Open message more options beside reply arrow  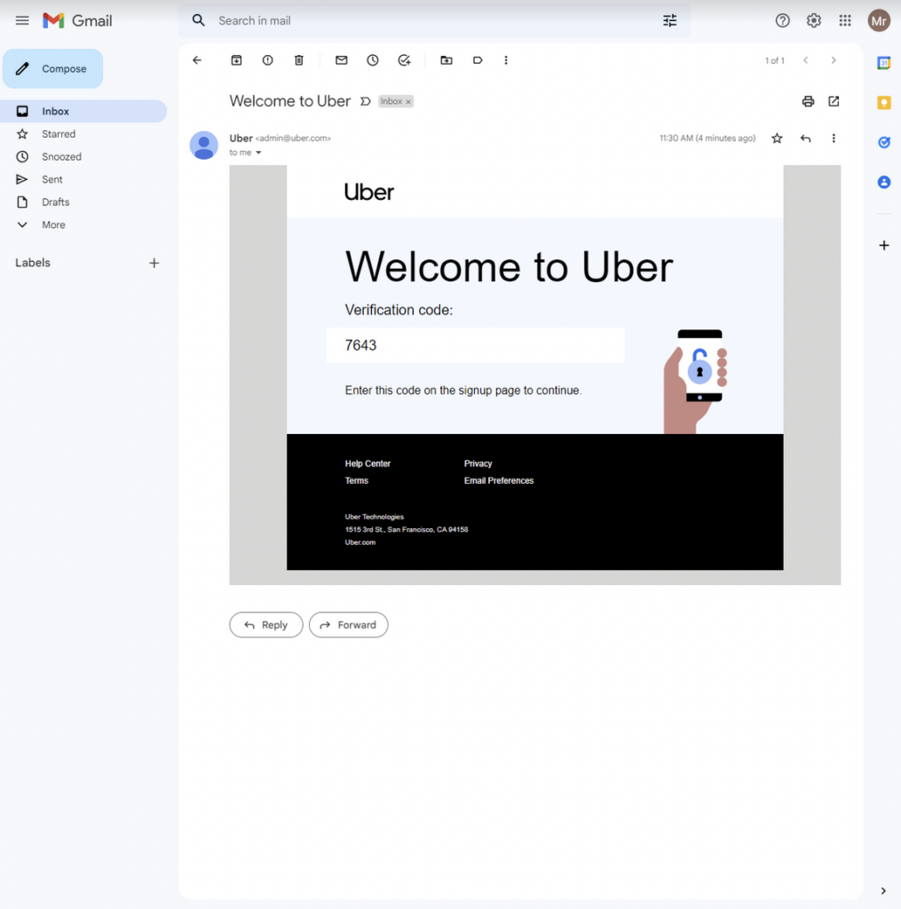coord(834,138)
